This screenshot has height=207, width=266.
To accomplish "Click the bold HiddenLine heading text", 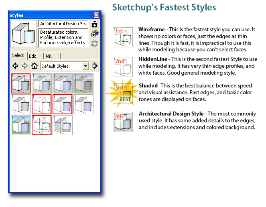I will point(153,59).
